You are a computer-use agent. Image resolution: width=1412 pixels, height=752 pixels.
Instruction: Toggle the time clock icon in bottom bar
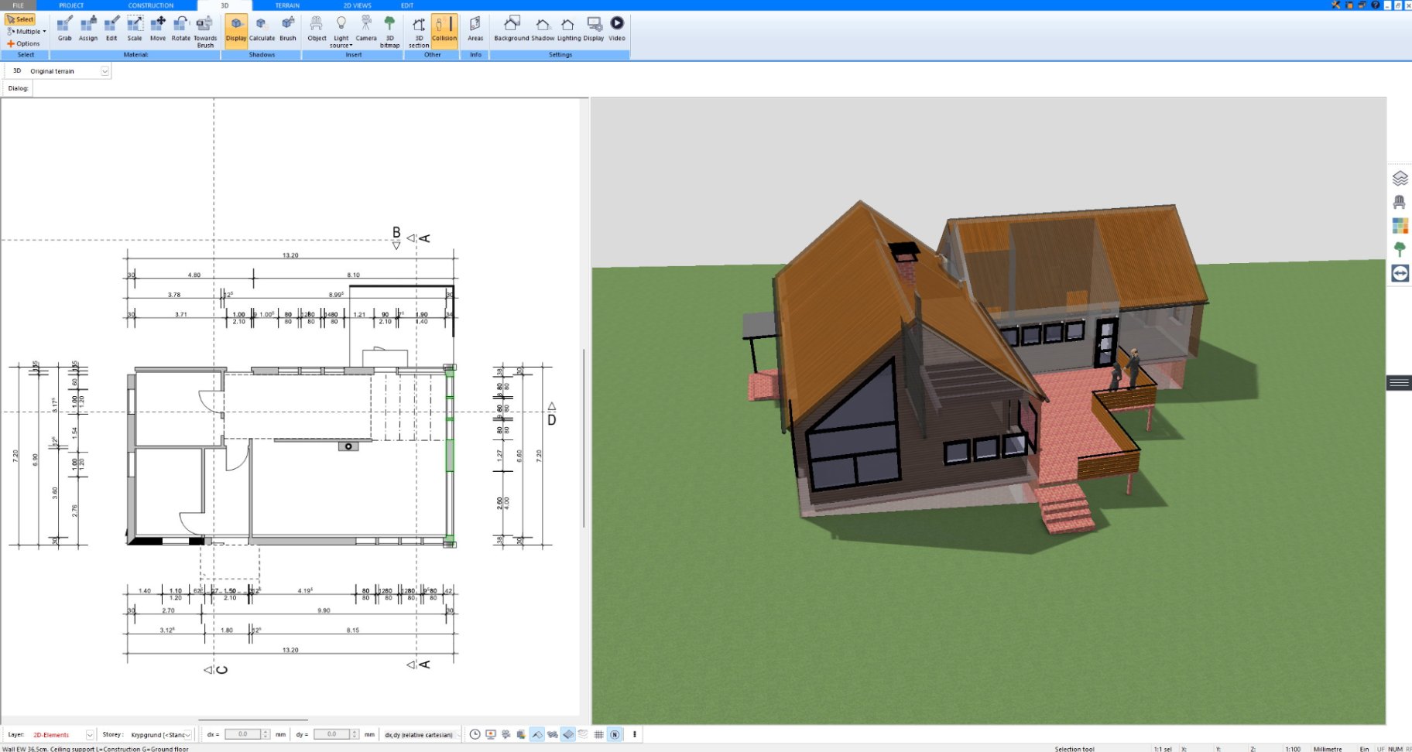(x=475, y=734)
